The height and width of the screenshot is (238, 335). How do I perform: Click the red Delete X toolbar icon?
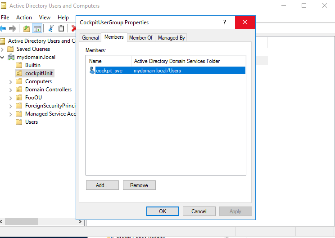click(73, 28)
